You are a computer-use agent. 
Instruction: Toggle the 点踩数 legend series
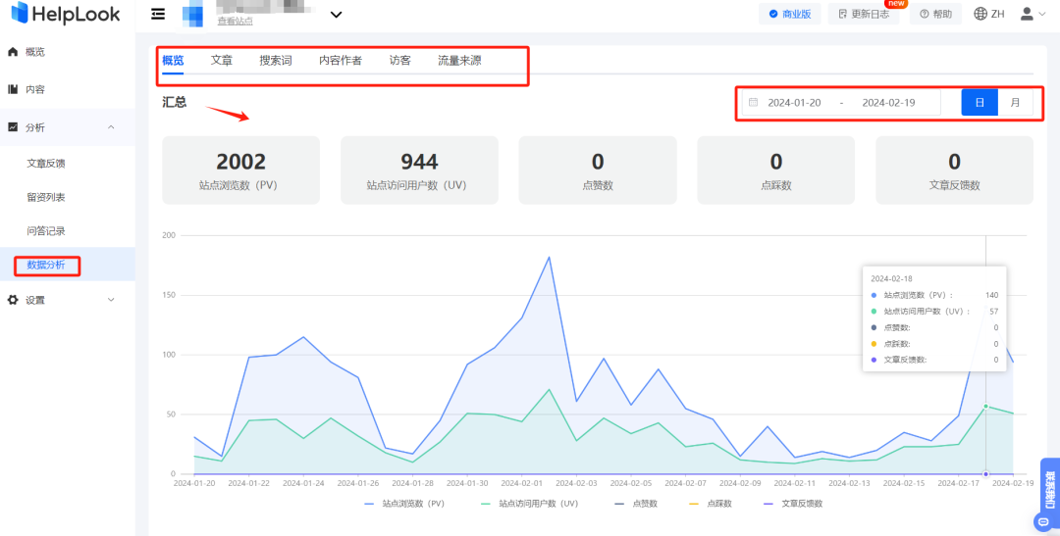click(710, 504)
